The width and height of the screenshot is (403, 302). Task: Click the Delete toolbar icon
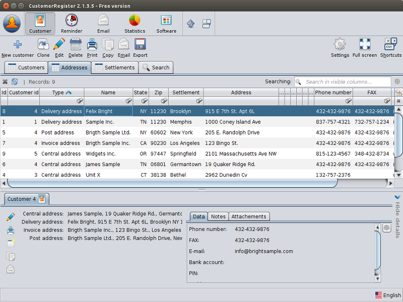(76, 45)
